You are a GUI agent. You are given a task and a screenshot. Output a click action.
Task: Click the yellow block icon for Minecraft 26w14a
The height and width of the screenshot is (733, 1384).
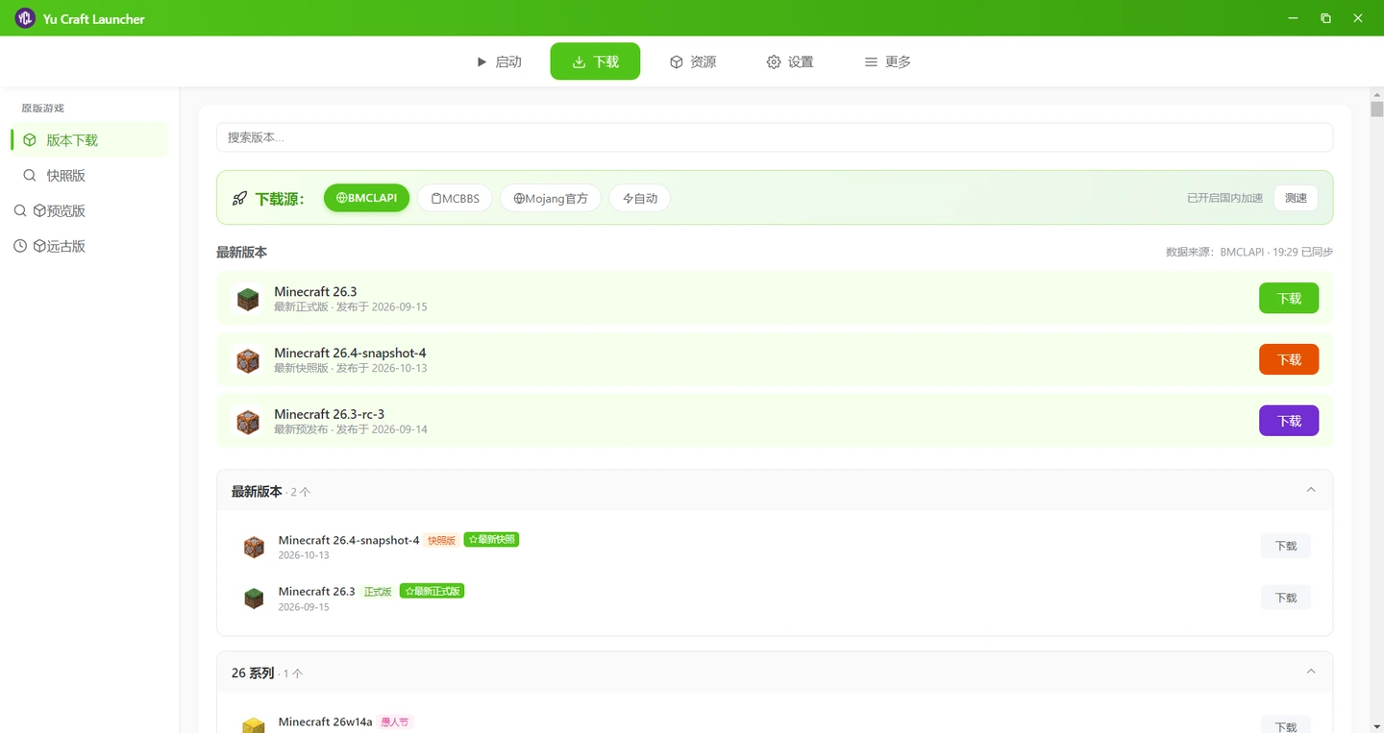click(254, 725)
